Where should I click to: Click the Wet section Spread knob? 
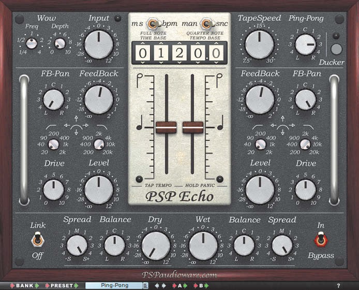(x=282, y=246)
